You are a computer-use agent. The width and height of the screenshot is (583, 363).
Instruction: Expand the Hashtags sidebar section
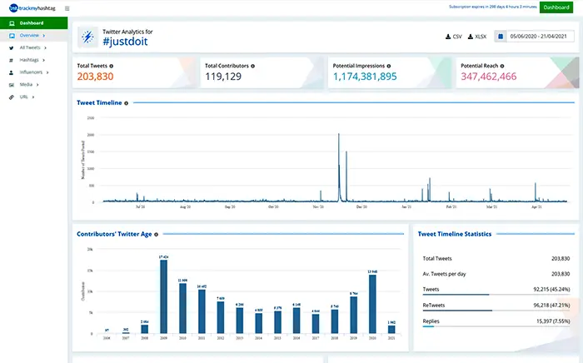click(x=29, y=60)
